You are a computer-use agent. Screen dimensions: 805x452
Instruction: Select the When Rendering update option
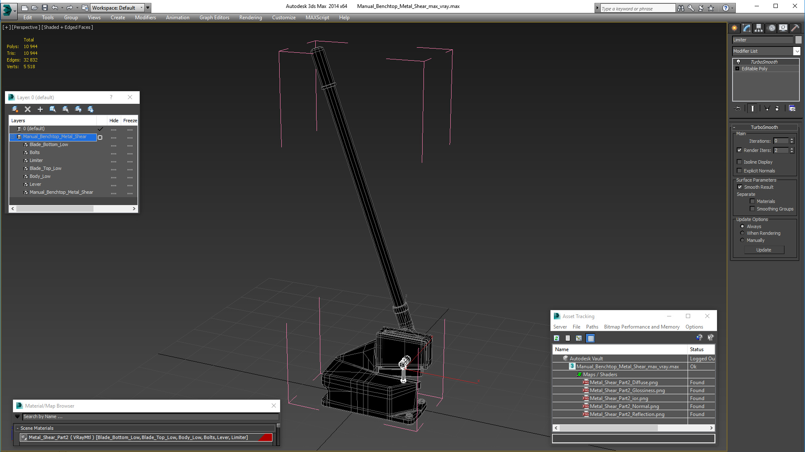[x=743, y=233]
